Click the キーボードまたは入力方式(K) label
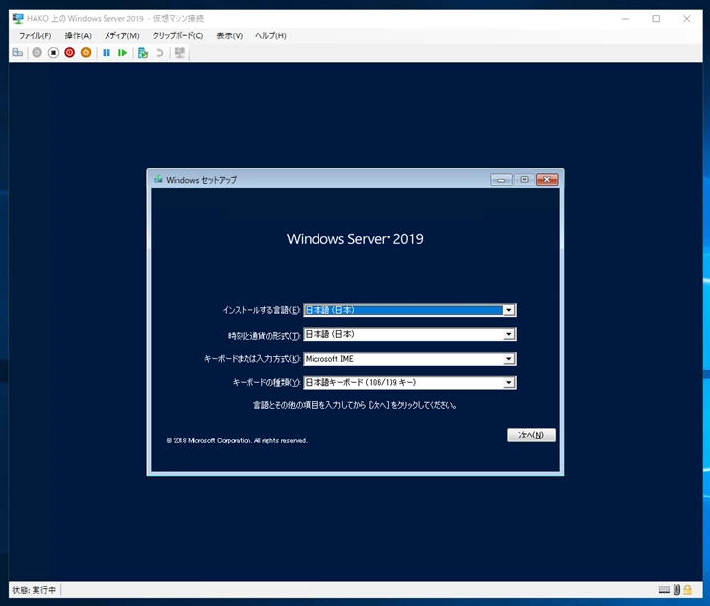710x606 pixels. 252,359
